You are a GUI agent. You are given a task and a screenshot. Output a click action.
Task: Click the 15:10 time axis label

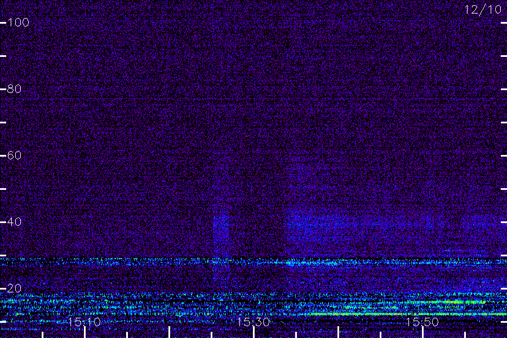tap(84, 322)
